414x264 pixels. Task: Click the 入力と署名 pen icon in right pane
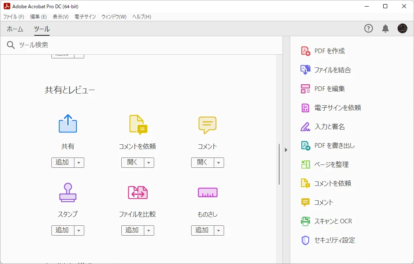[x=305, y=127]
